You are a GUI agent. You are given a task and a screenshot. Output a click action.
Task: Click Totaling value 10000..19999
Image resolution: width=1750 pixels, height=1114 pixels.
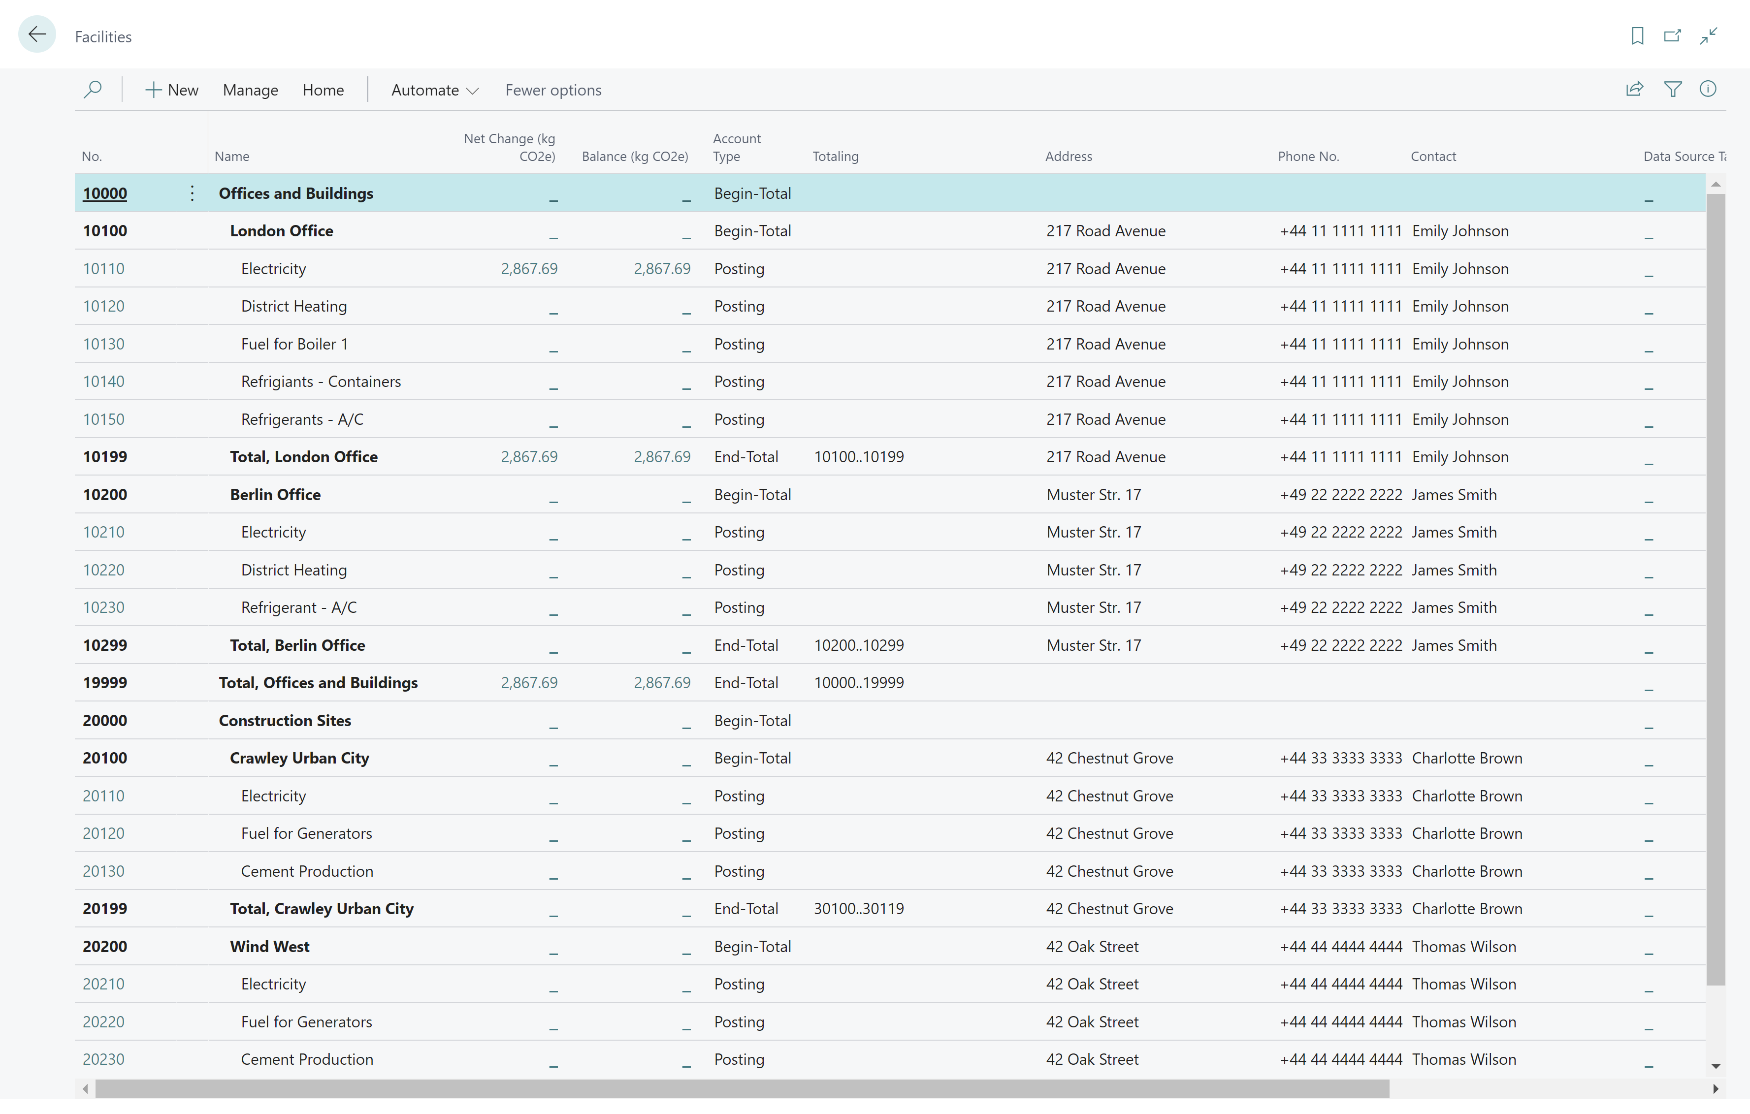click(858, 683)
